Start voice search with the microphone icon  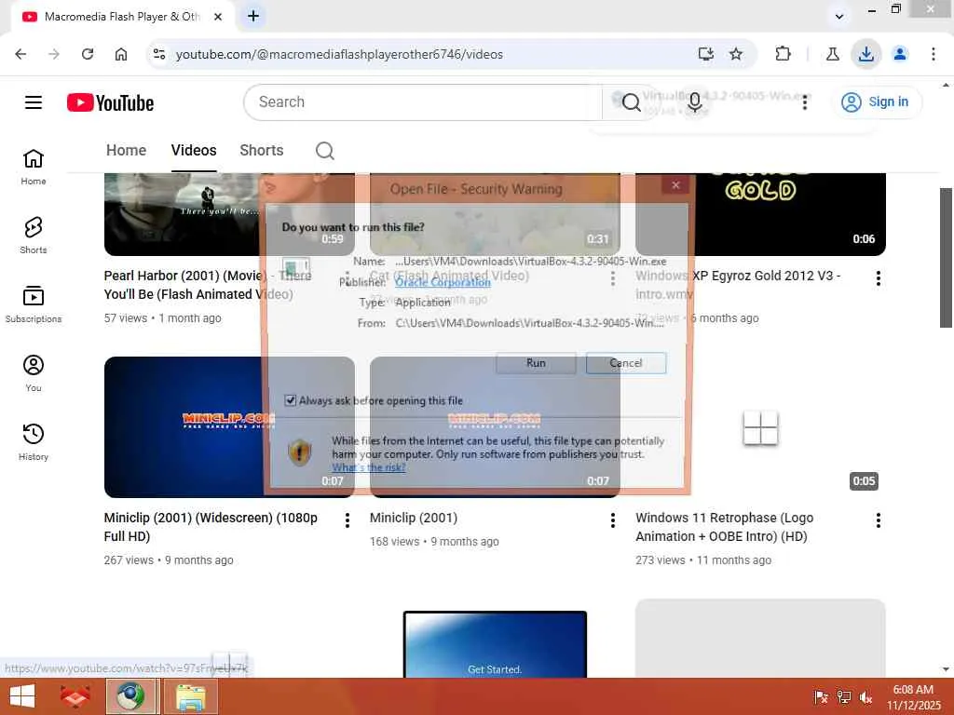click(695, 102)
